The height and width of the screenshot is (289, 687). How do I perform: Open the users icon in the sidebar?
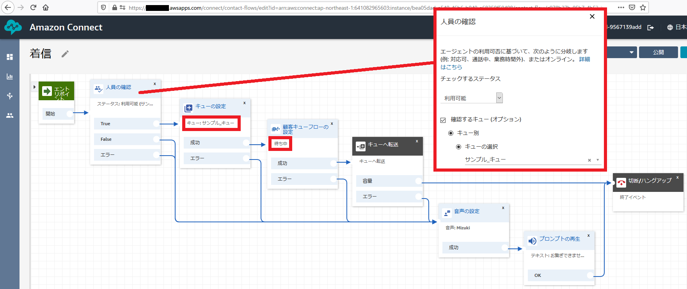[x=10, y=115]
